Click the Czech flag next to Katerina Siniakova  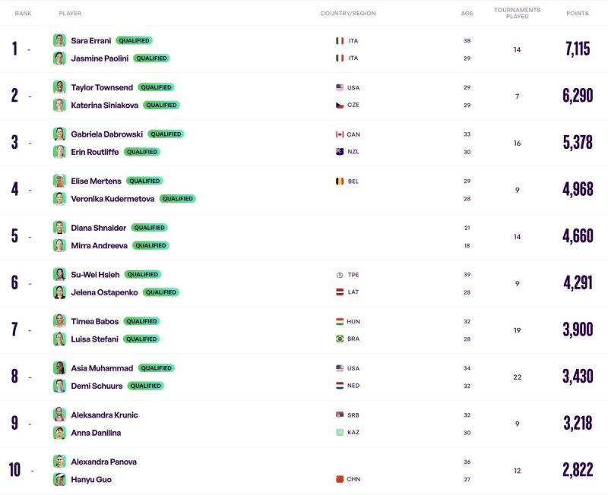pos(340,105)
